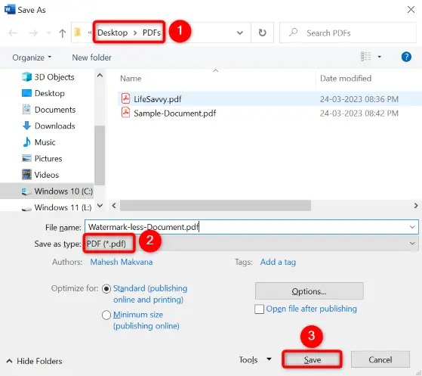The width and height of the screenshot is (422, 376).
Task: Open the 3D Objects folder
Action: tap(48, 77)
